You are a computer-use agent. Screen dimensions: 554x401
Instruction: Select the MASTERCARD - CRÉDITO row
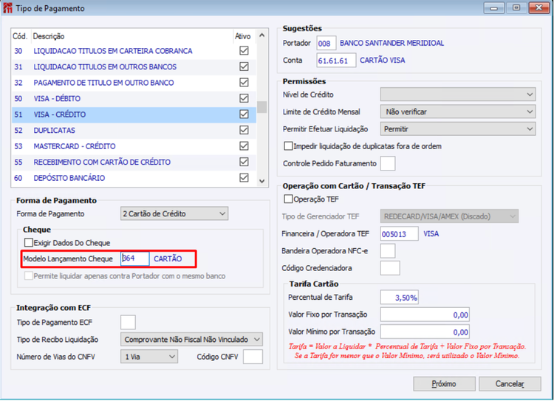click(134, 146)
